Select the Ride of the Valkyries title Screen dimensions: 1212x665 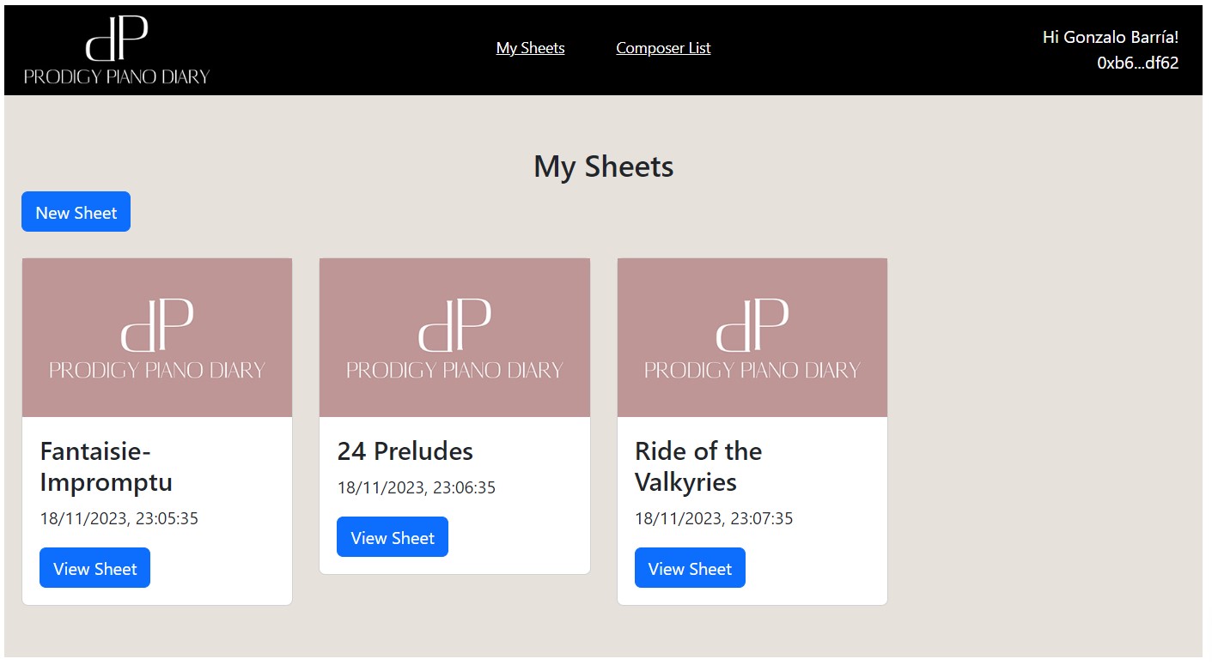698,466
